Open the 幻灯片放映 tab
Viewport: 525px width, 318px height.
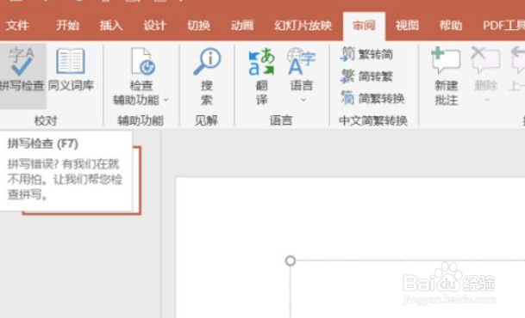tap(303, 26)
